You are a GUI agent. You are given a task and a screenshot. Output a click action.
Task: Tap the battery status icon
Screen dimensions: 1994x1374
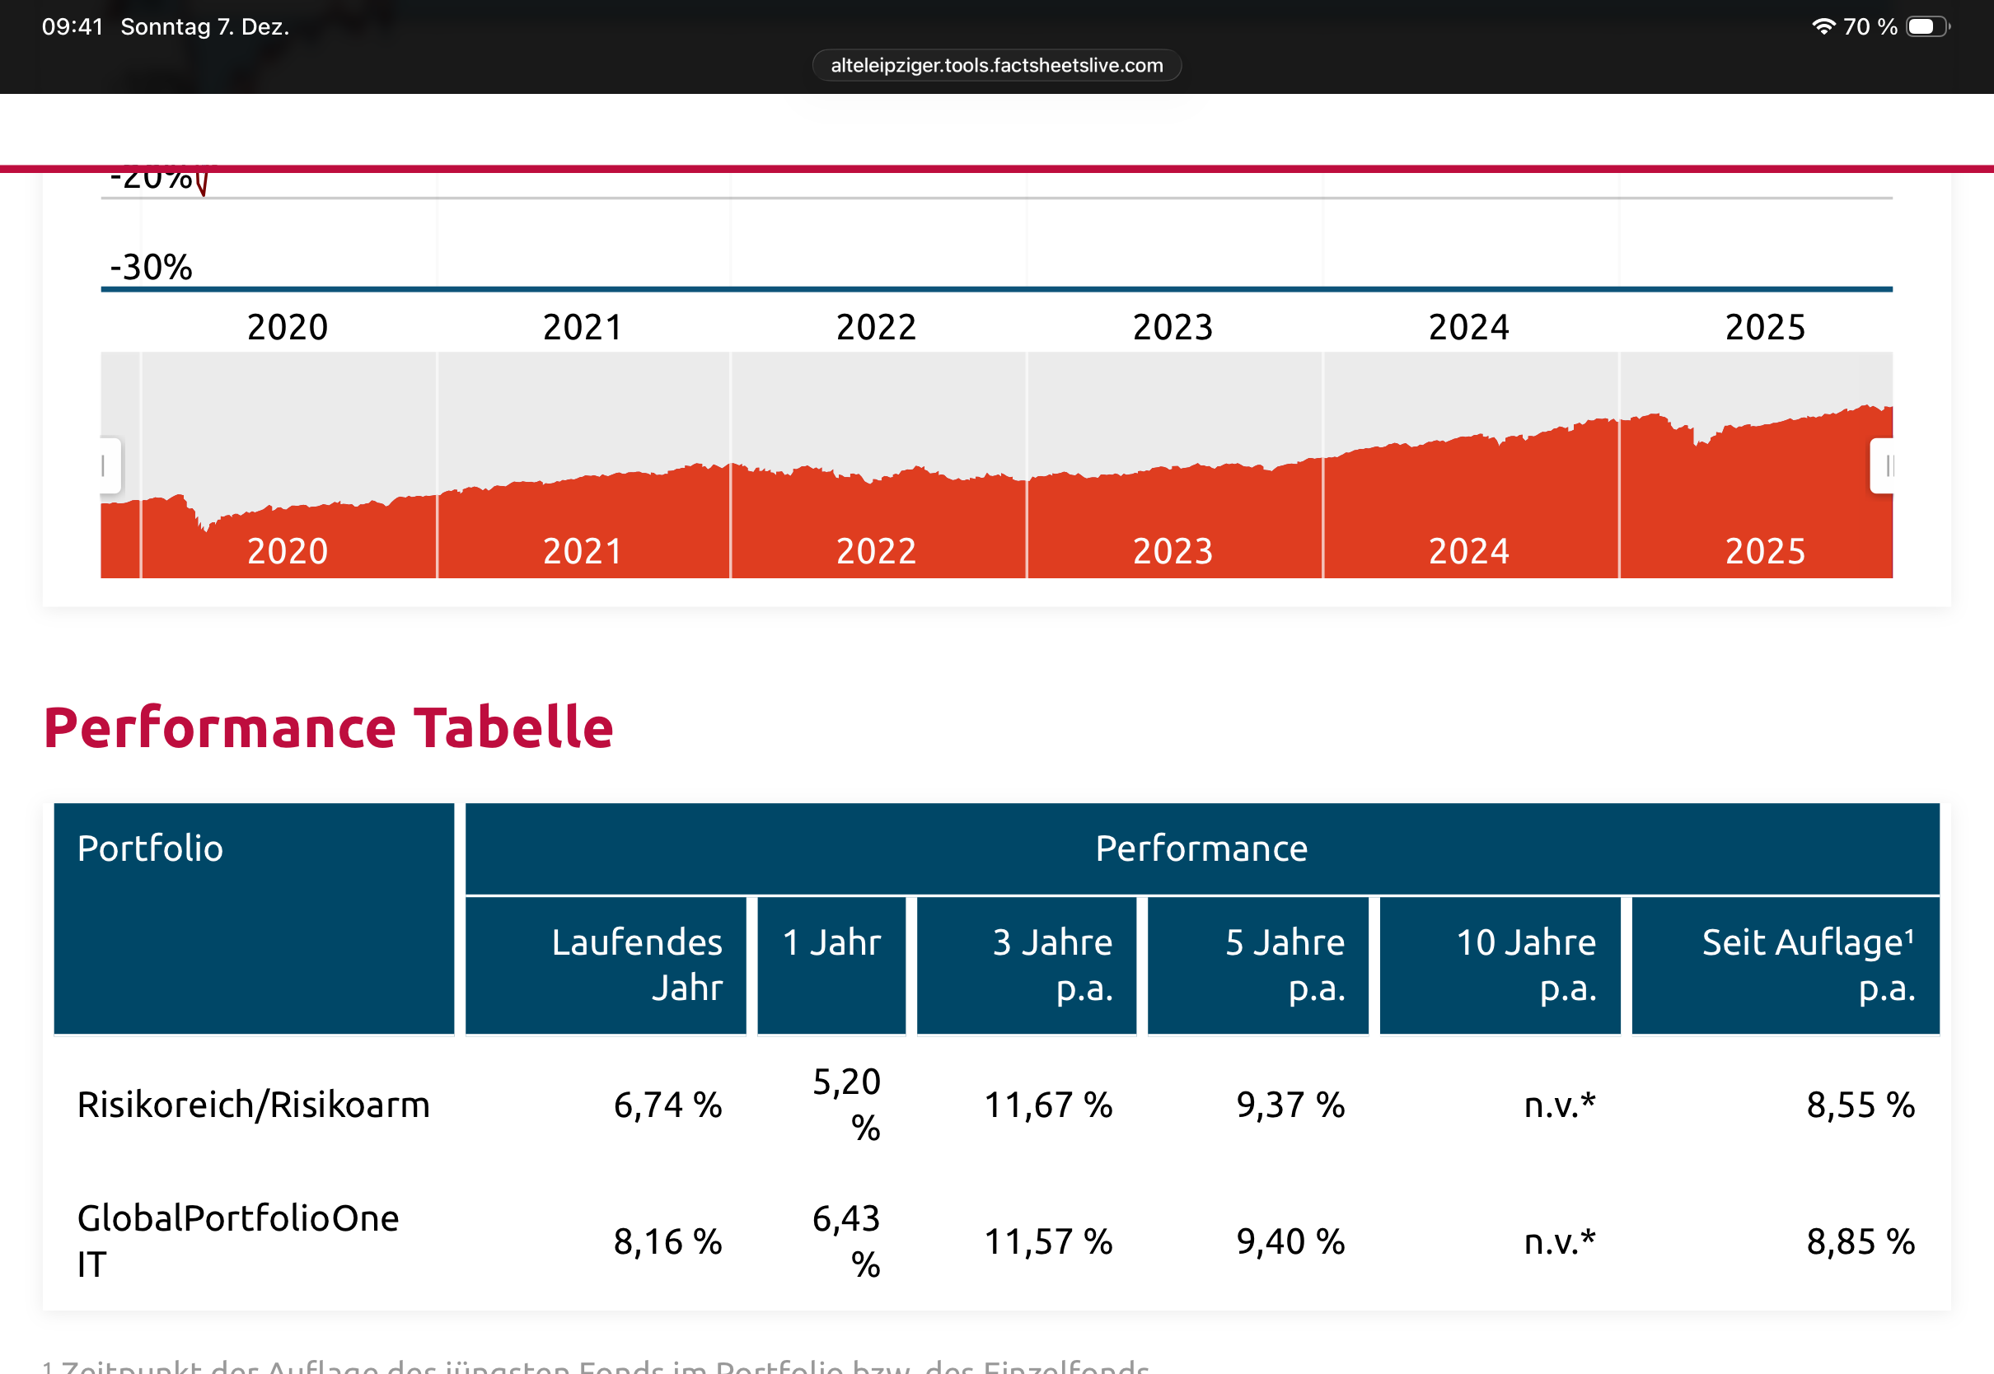tap(1926, 26)
